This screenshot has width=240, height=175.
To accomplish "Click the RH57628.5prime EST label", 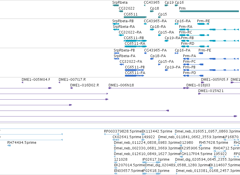I will [x=213, y=143].
